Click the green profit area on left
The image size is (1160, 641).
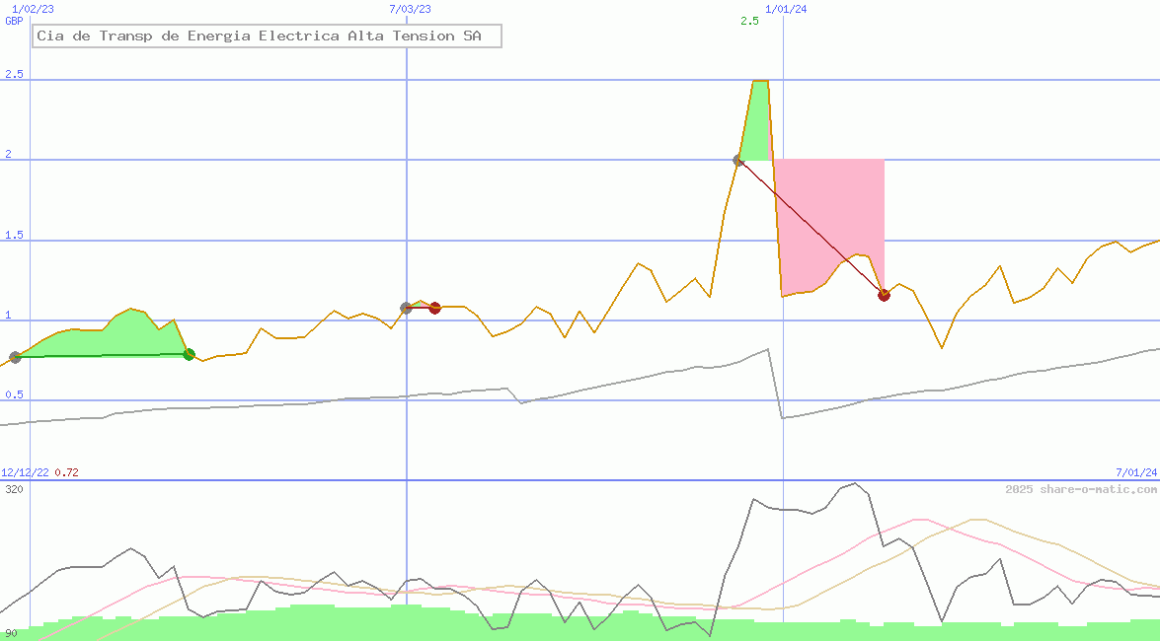[x=118, y=335]
